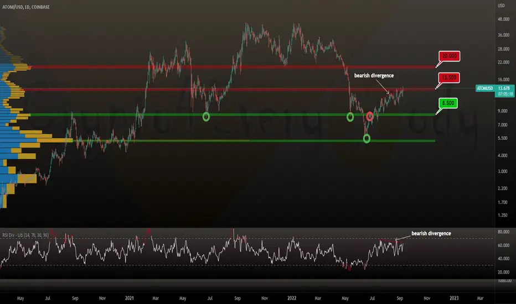The image size is (516, 304).
Task: Click the red 20.000 price callout label
Action: 449,56
